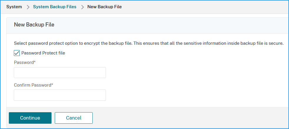Click the Confirm Password* field label

34,85
